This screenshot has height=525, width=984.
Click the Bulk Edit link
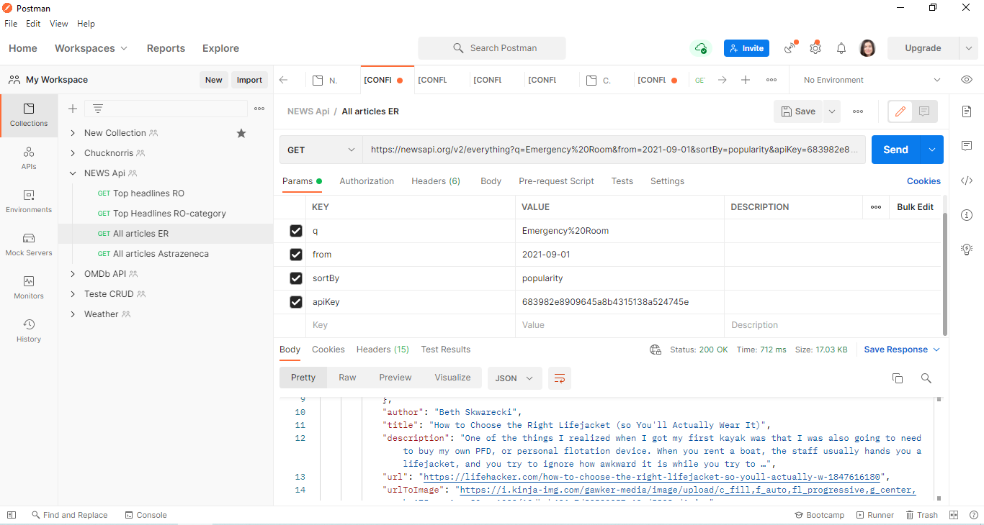[x=915, y=207]
